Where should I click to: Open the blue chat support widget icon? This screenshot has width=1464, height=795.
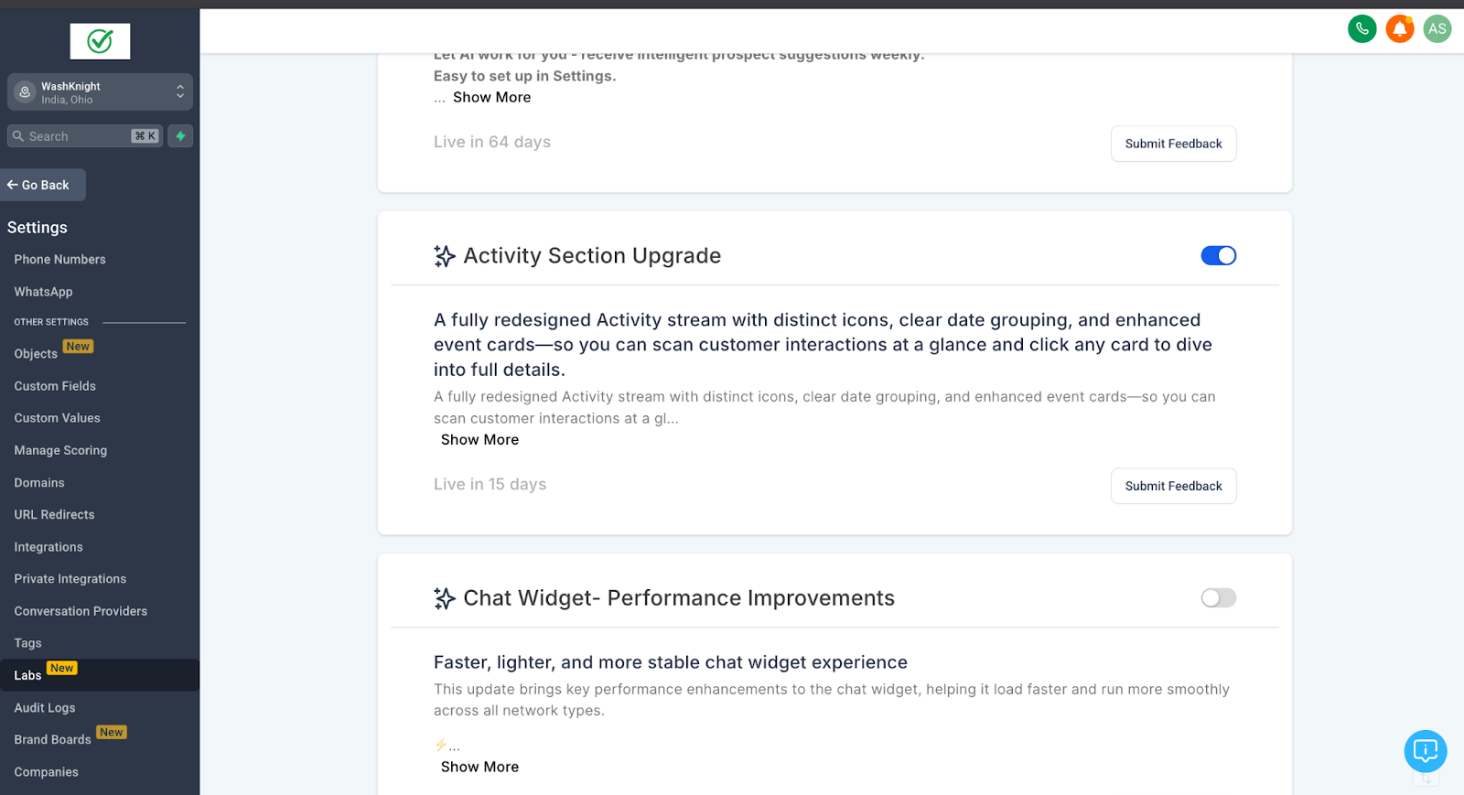[1426, 751]
